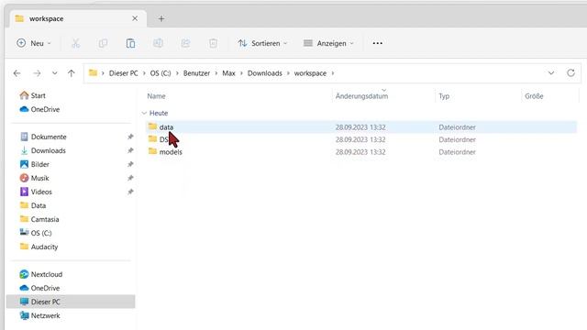Sort by Name column header

[156, 96]
